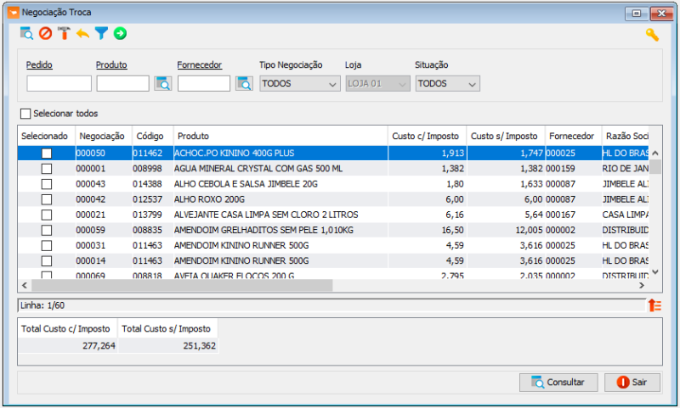This screenshot has height=408, width=680.
Task: Click the vertical scrollbar thumb of the table
Action: click(x=655, y=167)
